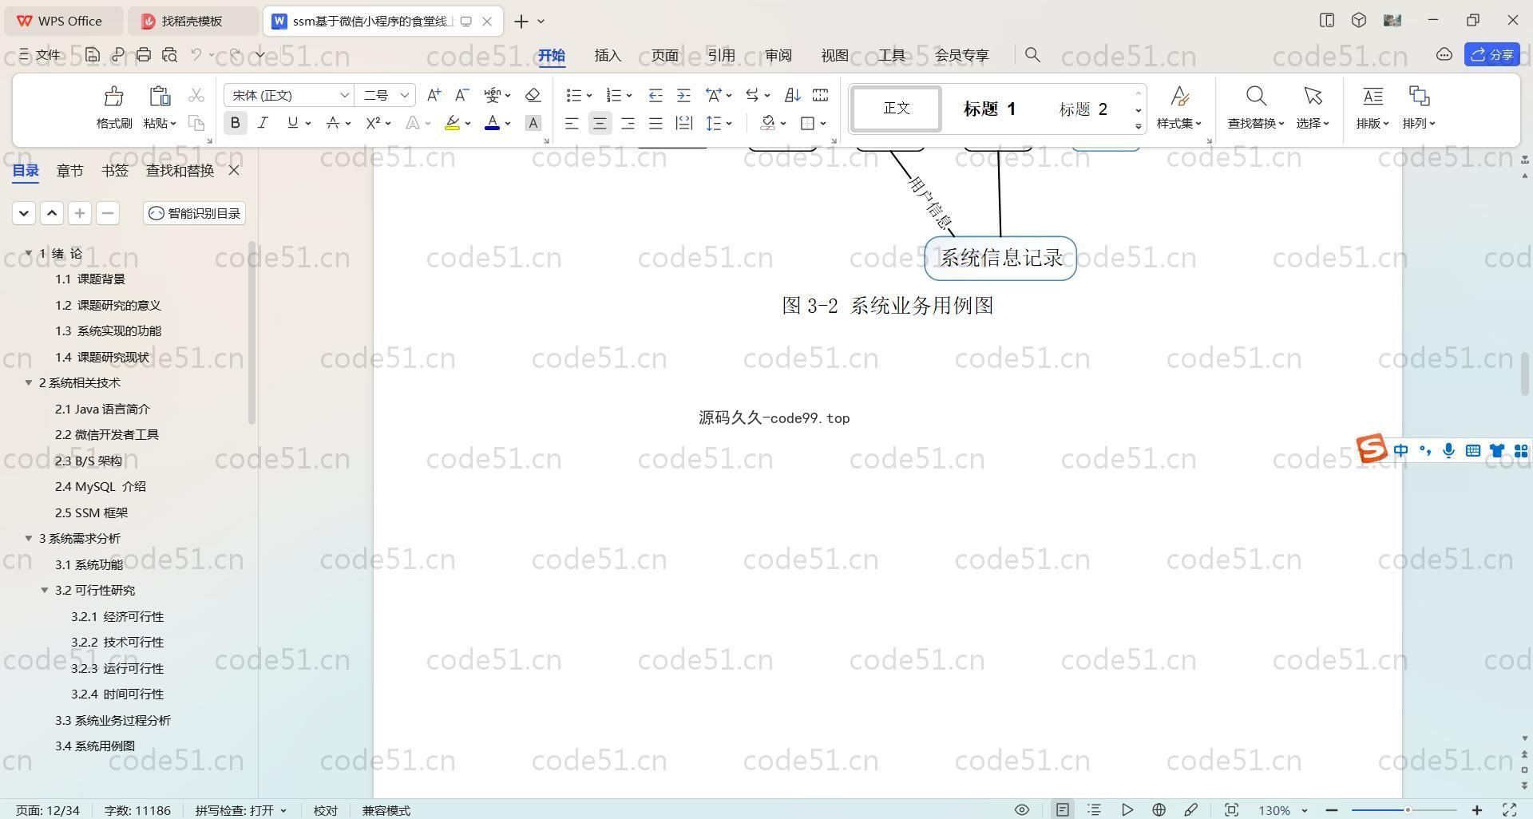Click the 分享 share button
This screenshot has height=819, width=1533.
click(x=1492, y=54)
